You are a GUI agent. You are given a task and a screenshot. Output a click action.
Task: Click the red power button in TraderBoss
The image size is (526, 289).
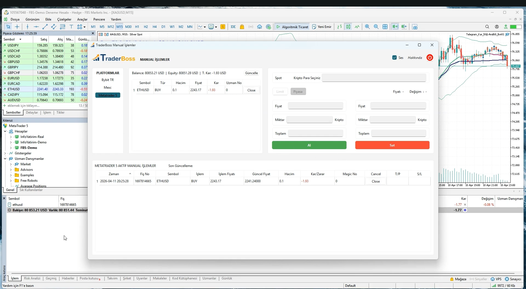(x=430, y=57)
